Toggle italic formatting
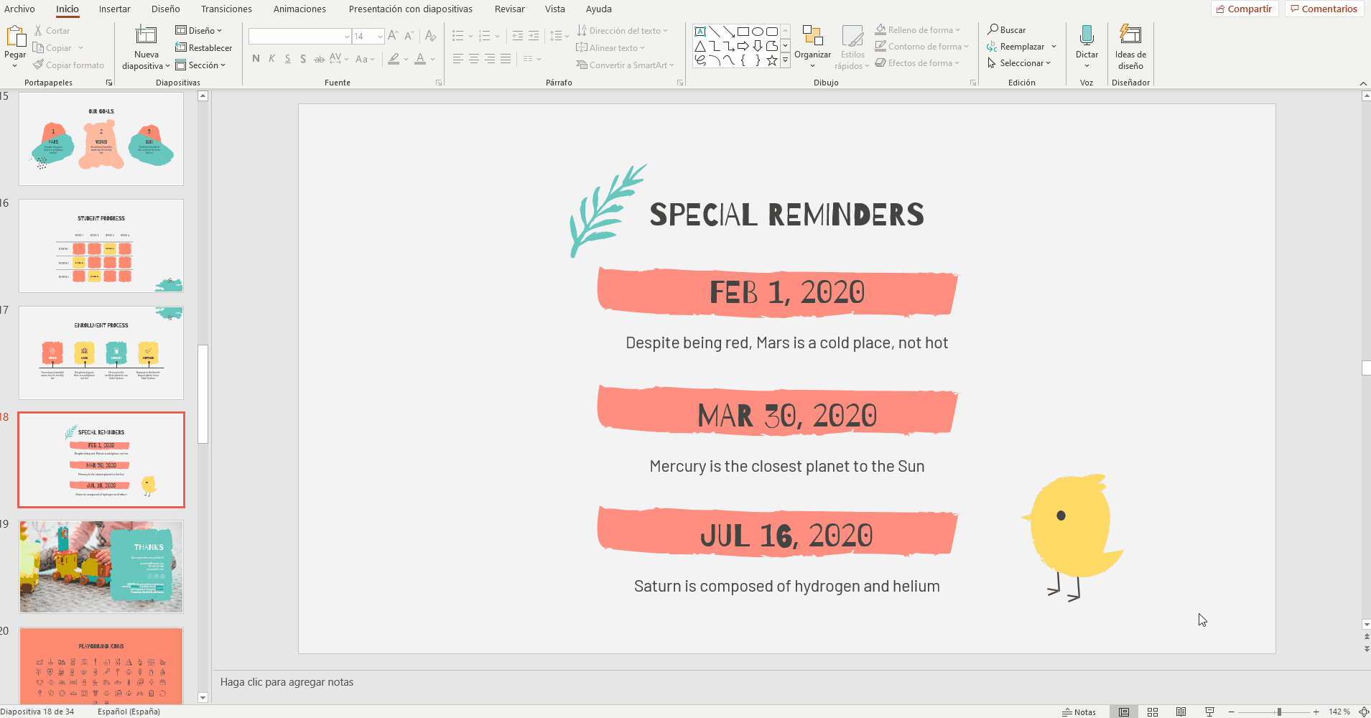The image size is (1371, 718). coord(271,59)
